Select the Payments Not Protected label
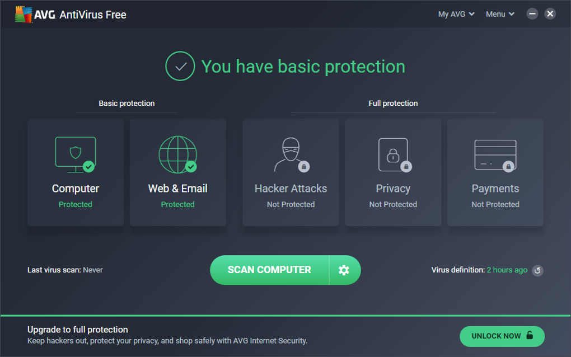Viewport: 571px width, 357px height. (495, 205)
